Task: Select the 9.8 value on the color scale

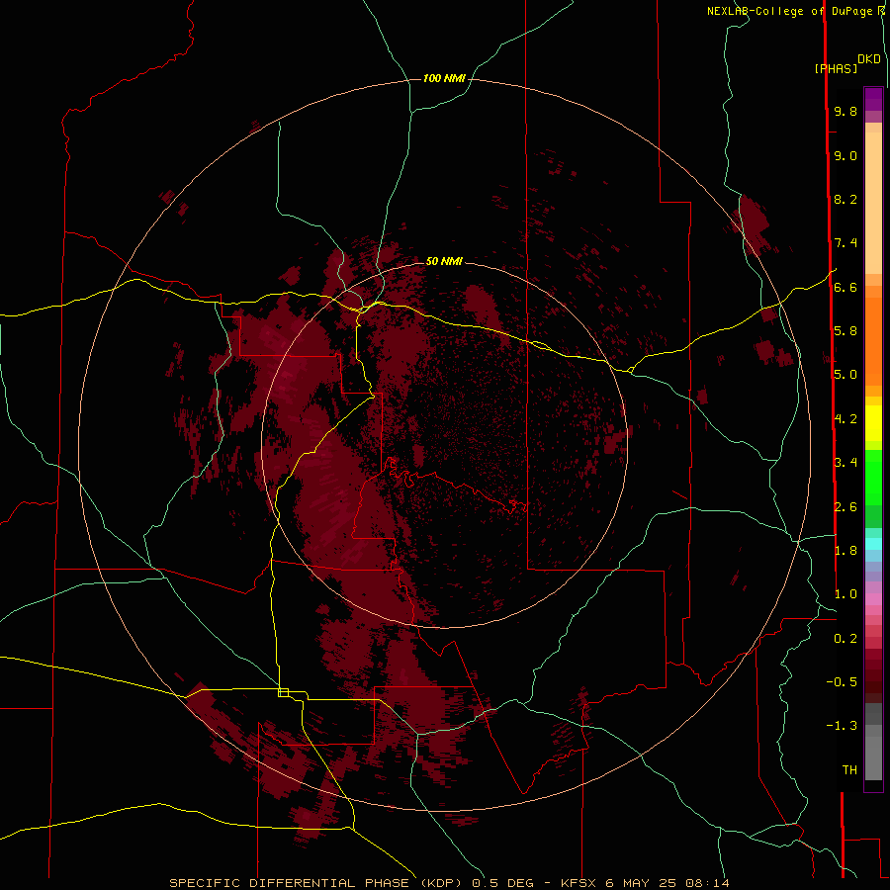Action: click(x=845, y=111)
